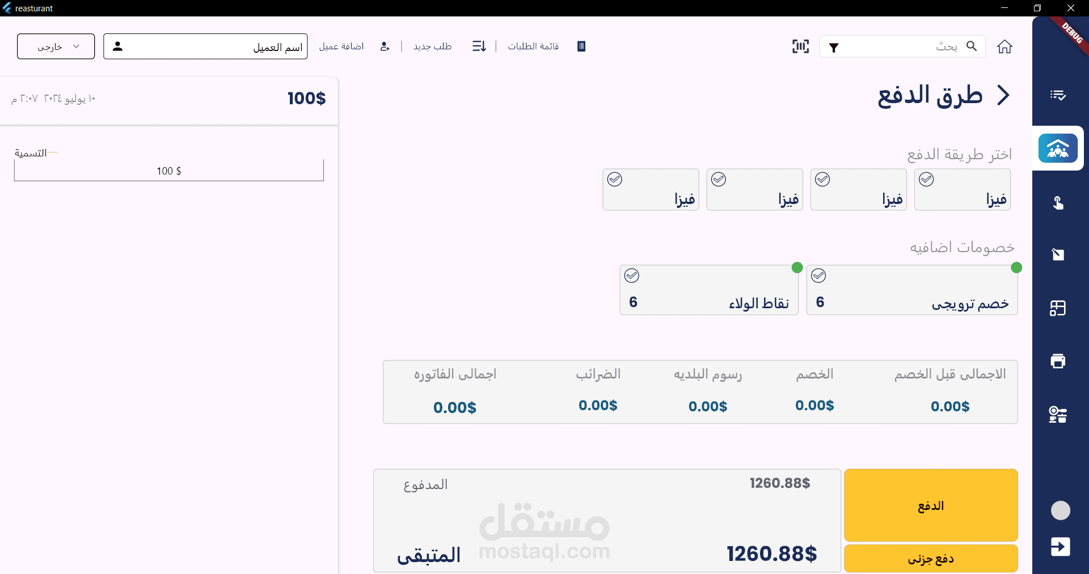Open the checklist icon in sidebar

click(1058, 95)
